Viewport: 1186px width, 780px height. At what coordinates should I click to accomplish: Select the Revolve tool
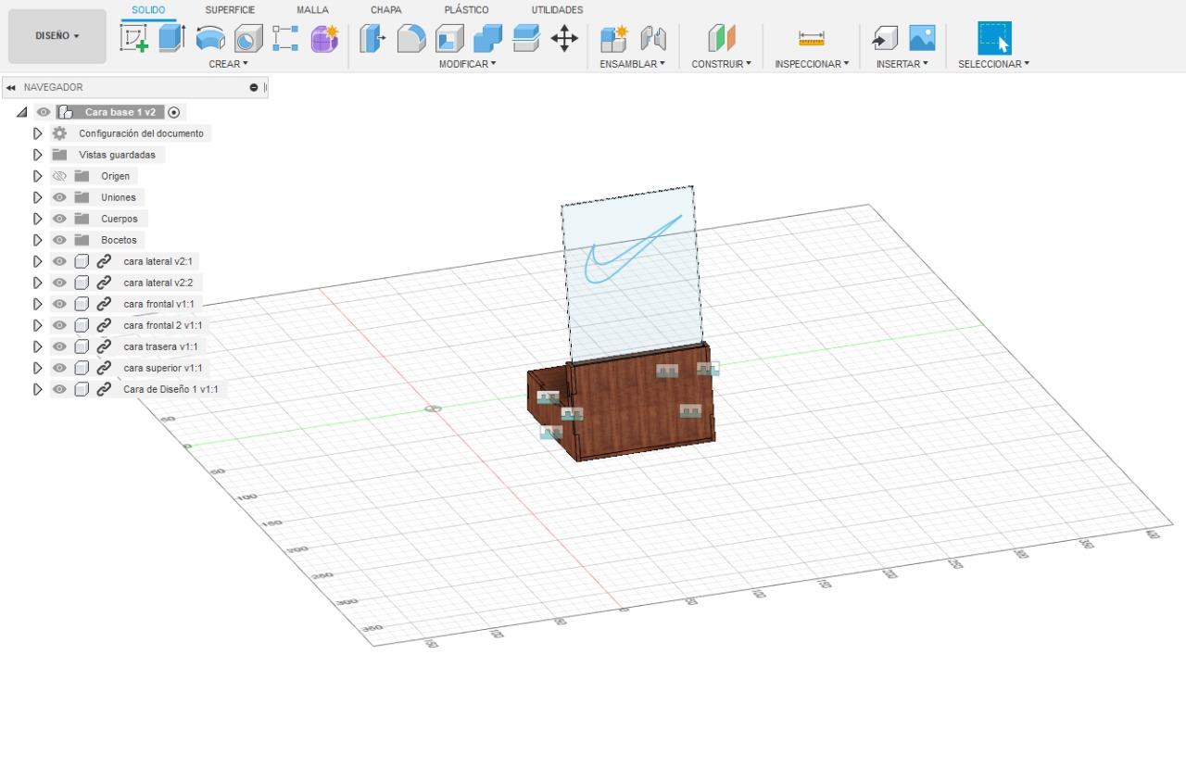tap(210, 38)
